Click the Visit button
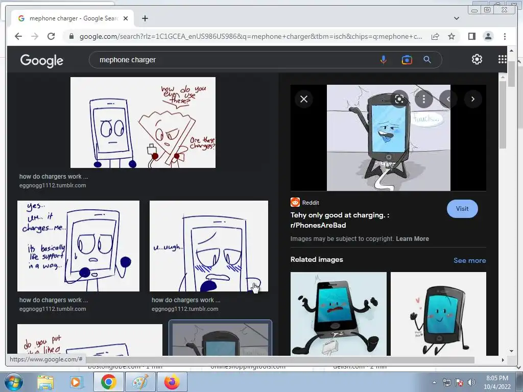Image resolution: width=523 pixels, height=392 pixels. click(x=462, y=209)
